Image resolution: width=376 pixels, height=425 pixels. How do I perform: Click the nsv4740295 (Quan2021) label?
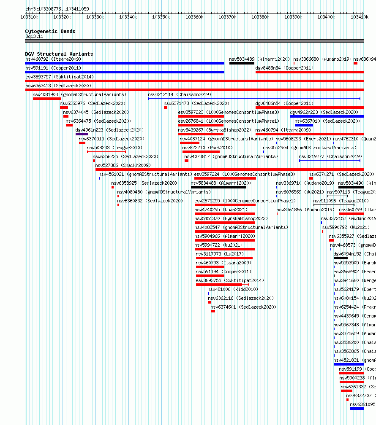[221, 210]
